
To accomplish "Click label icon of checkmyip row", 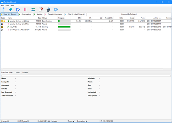I will coord(2,30).
